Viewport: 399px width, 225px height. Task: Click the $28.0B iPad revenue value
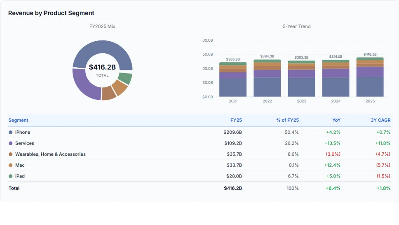click(x=234, y=176)
